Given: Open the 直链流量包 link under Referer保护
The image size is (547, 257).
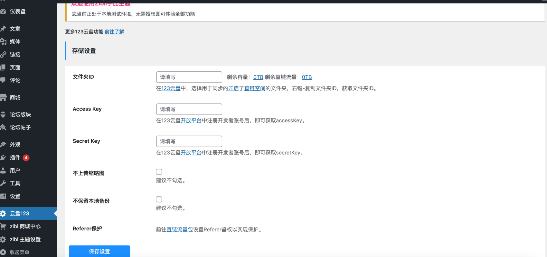Looking at the screenshot, I should (x=180, y=229).
